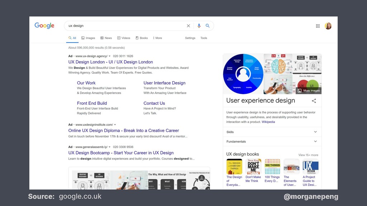Viewport: 367px width, 206px height.
Task: Start voice search with microphone icon
Action: (x=199, y=26)
